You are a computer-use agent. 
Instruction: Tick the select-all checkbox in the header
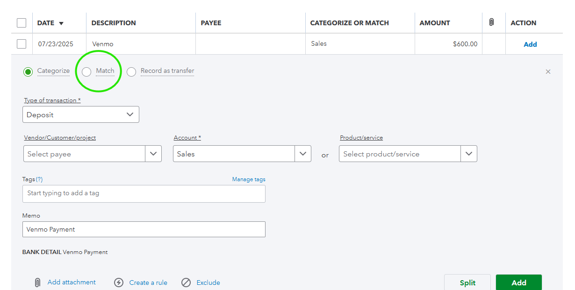tap(22, 23)
